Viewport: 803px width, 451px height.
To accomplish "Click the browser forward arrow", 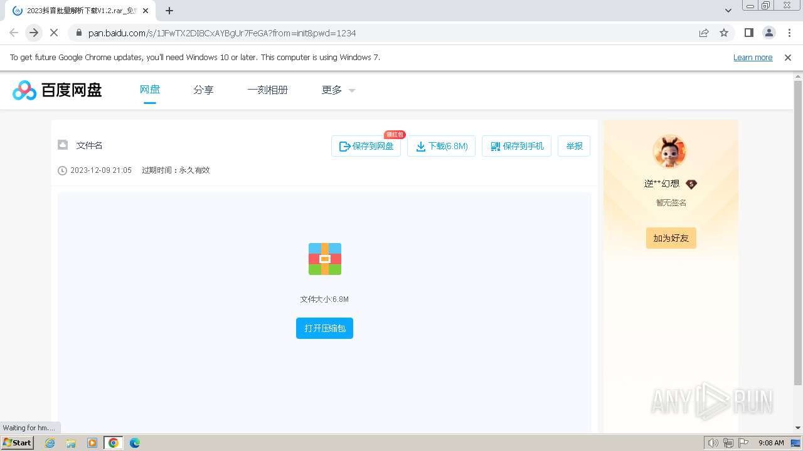I will pyautogui.click(x=34, y=33).
